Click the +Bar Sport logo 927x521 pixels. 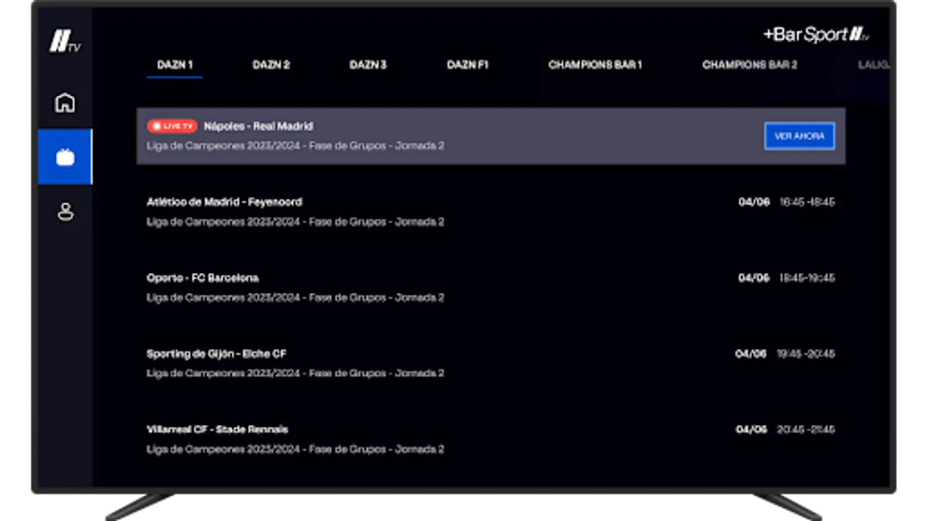click(816, 35)
